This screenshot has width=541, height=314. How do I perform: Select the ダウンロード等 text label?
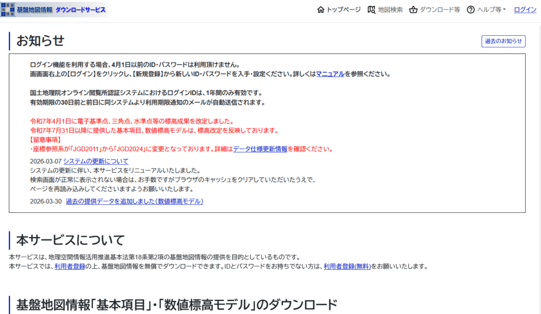(440, 9)
